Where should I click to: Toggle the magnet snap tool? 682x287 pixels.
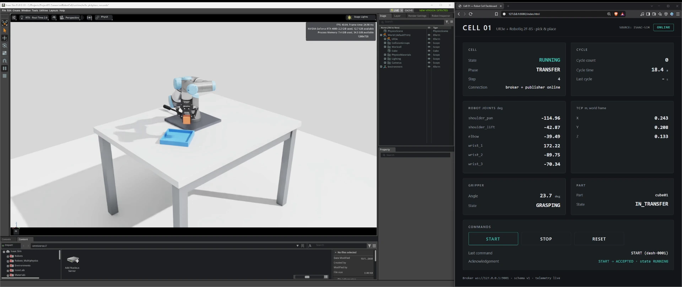point(5,61)
